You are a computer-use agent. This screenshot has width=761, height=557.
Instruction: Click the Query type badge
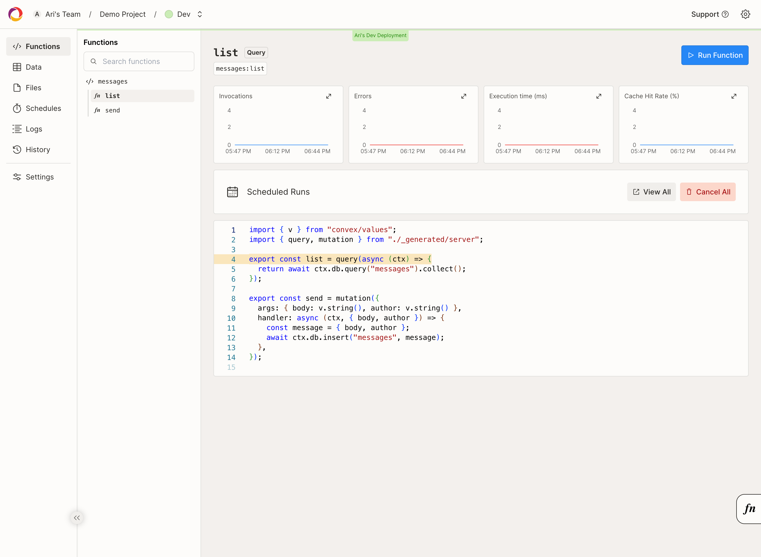(256, 53)
